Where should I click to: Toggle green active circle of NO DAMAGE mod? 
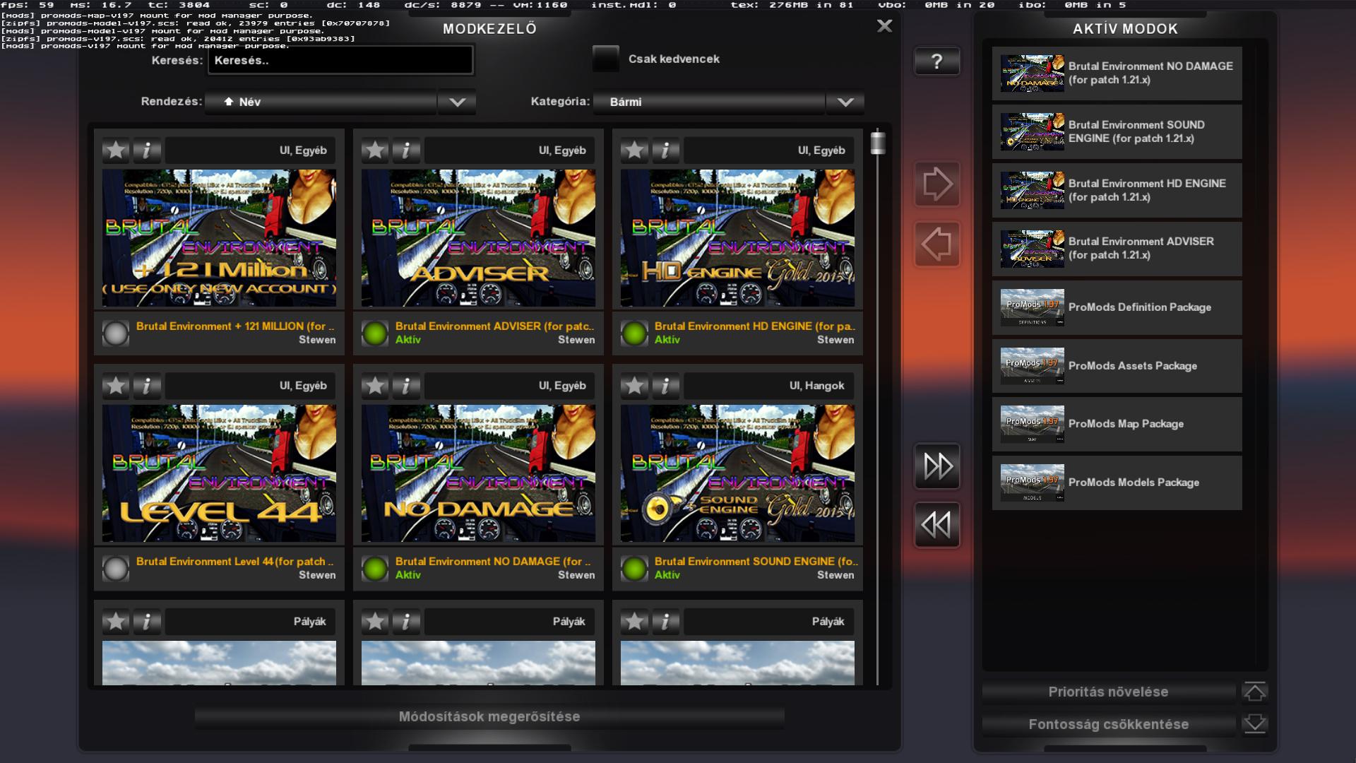(375, 568)
